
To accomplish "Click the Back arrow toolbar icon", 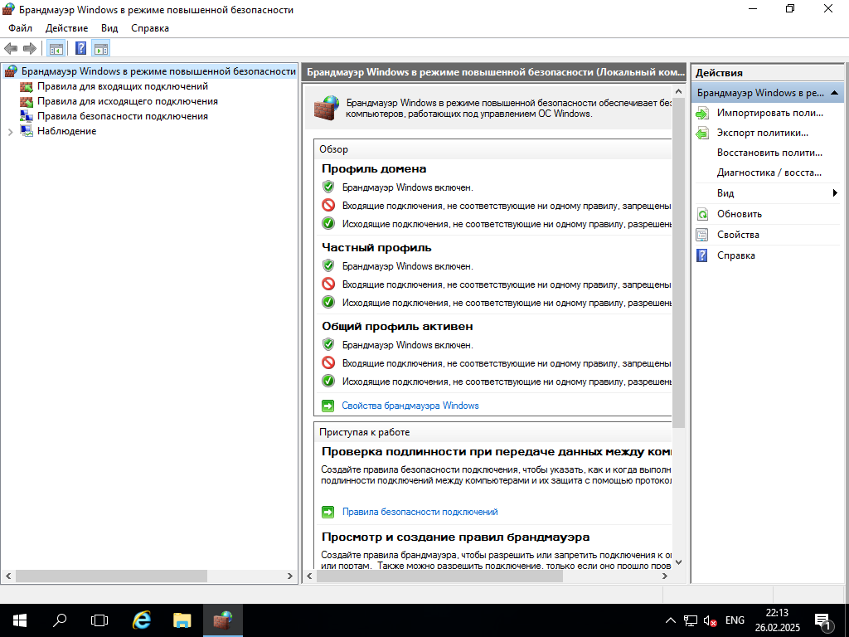I will click(x=10, y=49).
